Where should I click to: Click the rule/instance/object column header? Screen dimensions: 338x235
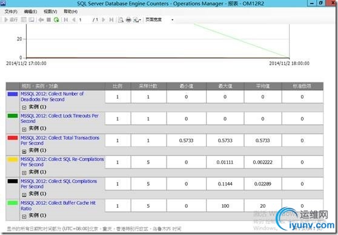[62, 86]
